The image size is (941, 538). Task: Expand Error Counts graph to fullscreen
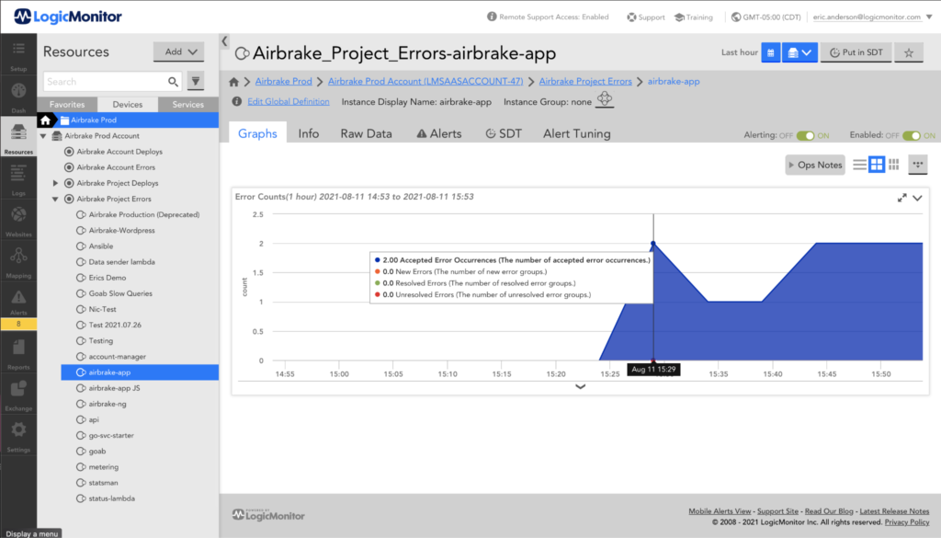(x=902, y=198)
